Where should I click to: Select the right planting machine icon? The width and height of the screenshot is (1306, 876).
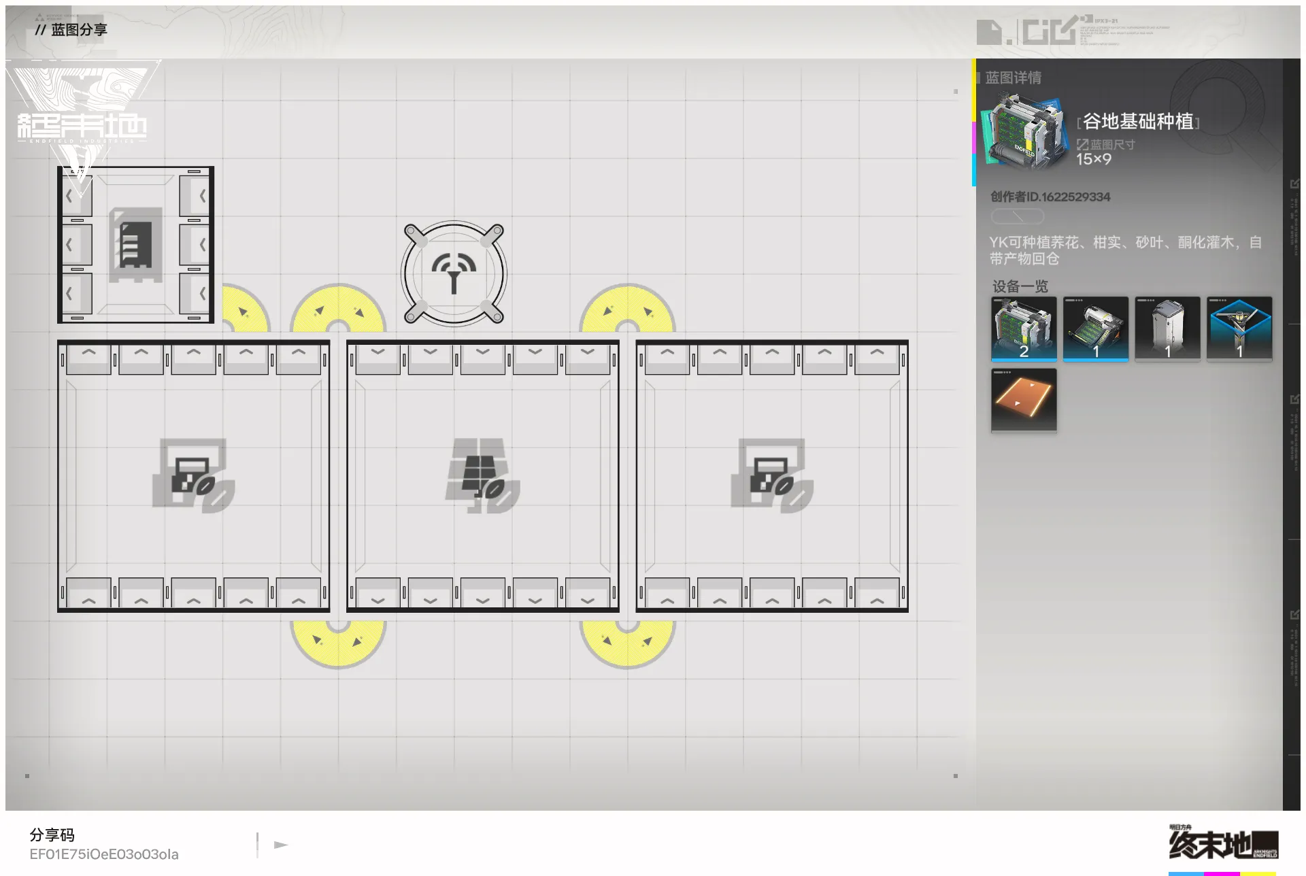click(772, 475)
